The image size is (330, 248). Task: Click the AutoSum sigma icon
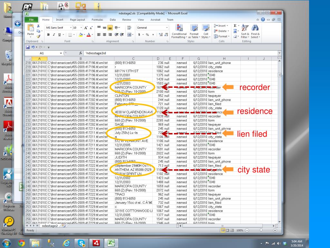coord(235,26)
